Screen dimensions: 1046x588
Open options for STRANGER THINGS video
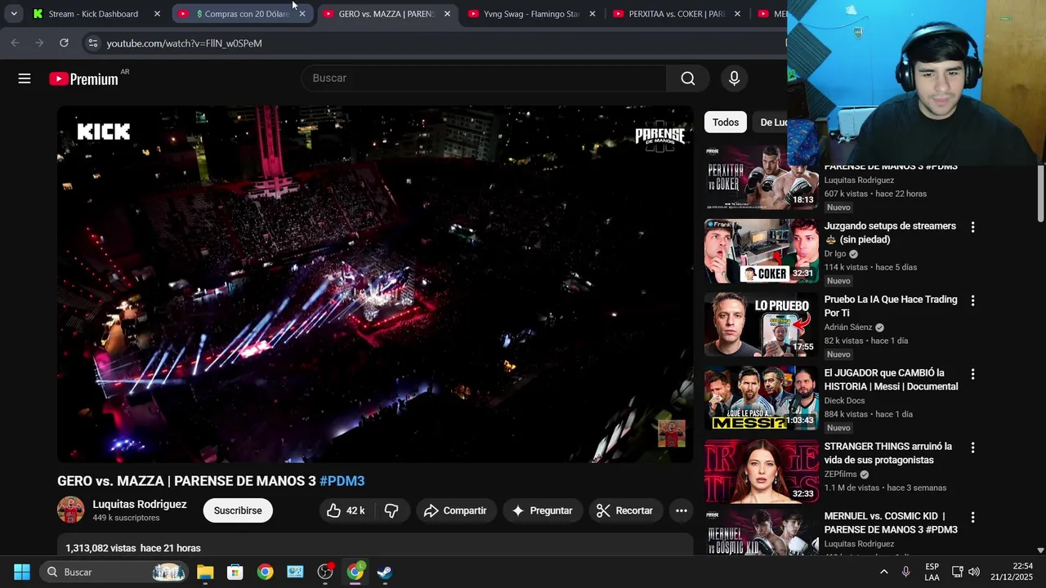coord(972,448)
